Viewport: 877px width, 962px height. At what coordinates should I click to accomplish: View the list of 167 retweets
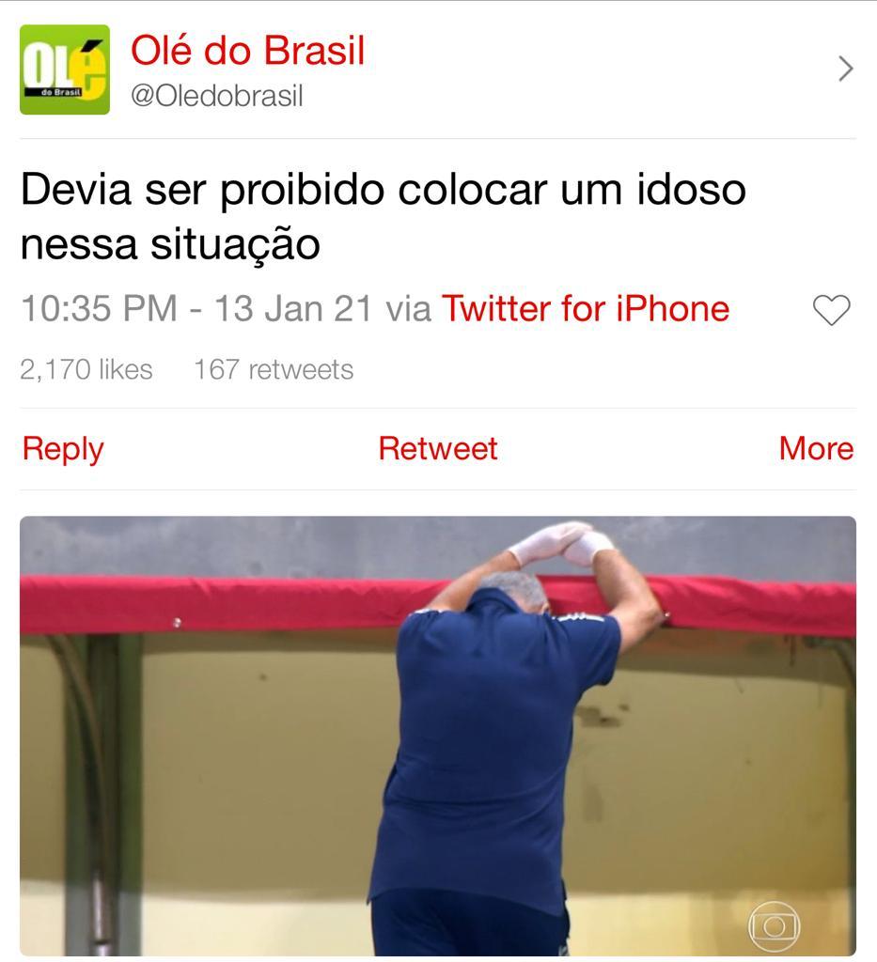[x=274, y=369]
